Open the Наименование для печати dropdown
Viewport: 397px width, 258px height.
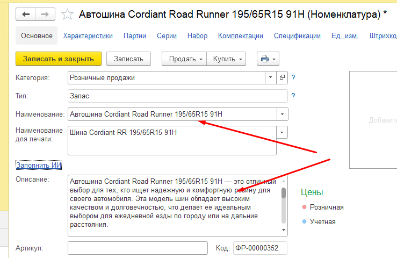[x=282, y=132]
